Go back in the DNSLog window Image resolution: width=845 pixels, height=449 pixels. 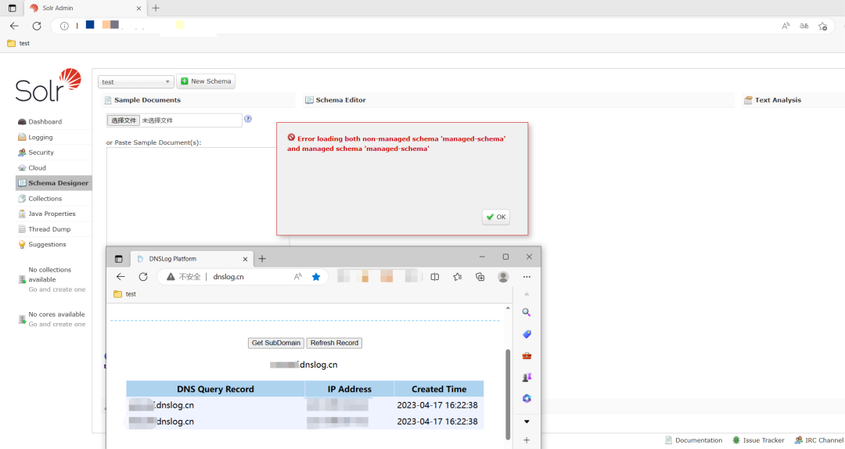(120, 276)
